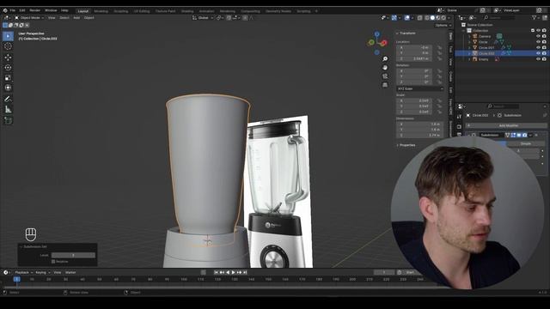Toggle visibility of Circle.002 object
The width and height of the screenshot is (550, 309).
click(539, 53)
